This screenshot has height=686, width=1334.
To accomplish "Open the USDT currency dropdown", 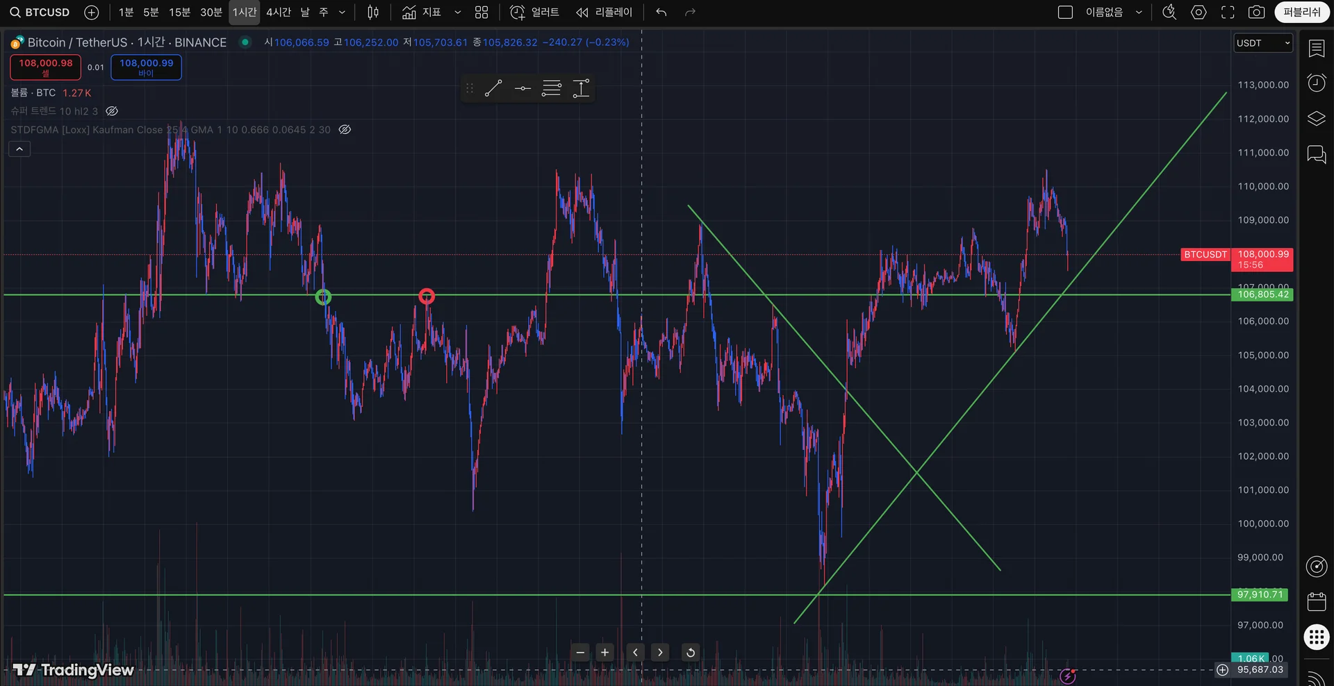I will pos(1263,43).
